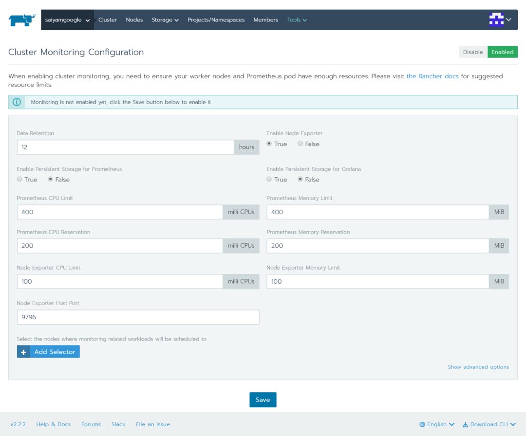Image resolution: width=526 pixels, height=436 pixels.
Task: Click the info icon in the monitoring notice
Action: click(17, 102)
